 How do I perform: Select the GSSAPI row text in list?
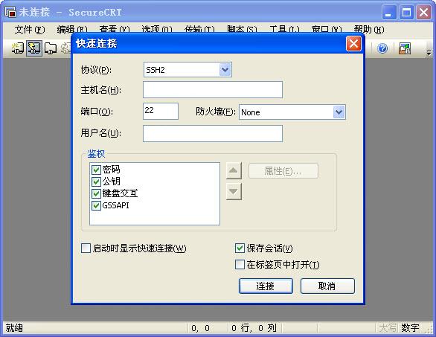(115, 205)
